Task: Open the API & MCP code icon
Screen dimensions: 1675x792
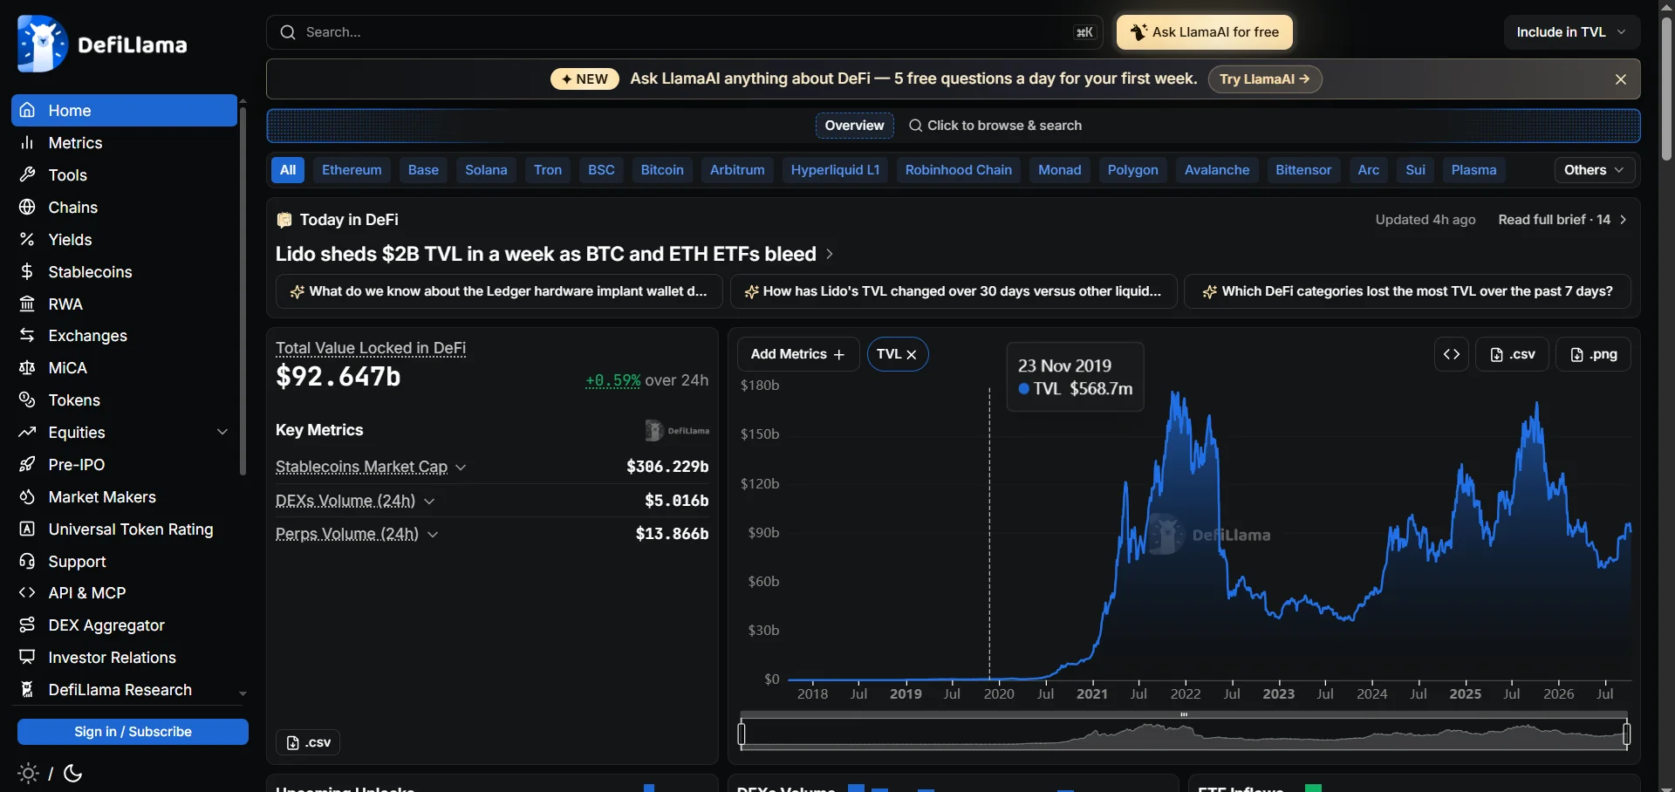Action: [x=27, y=593]
